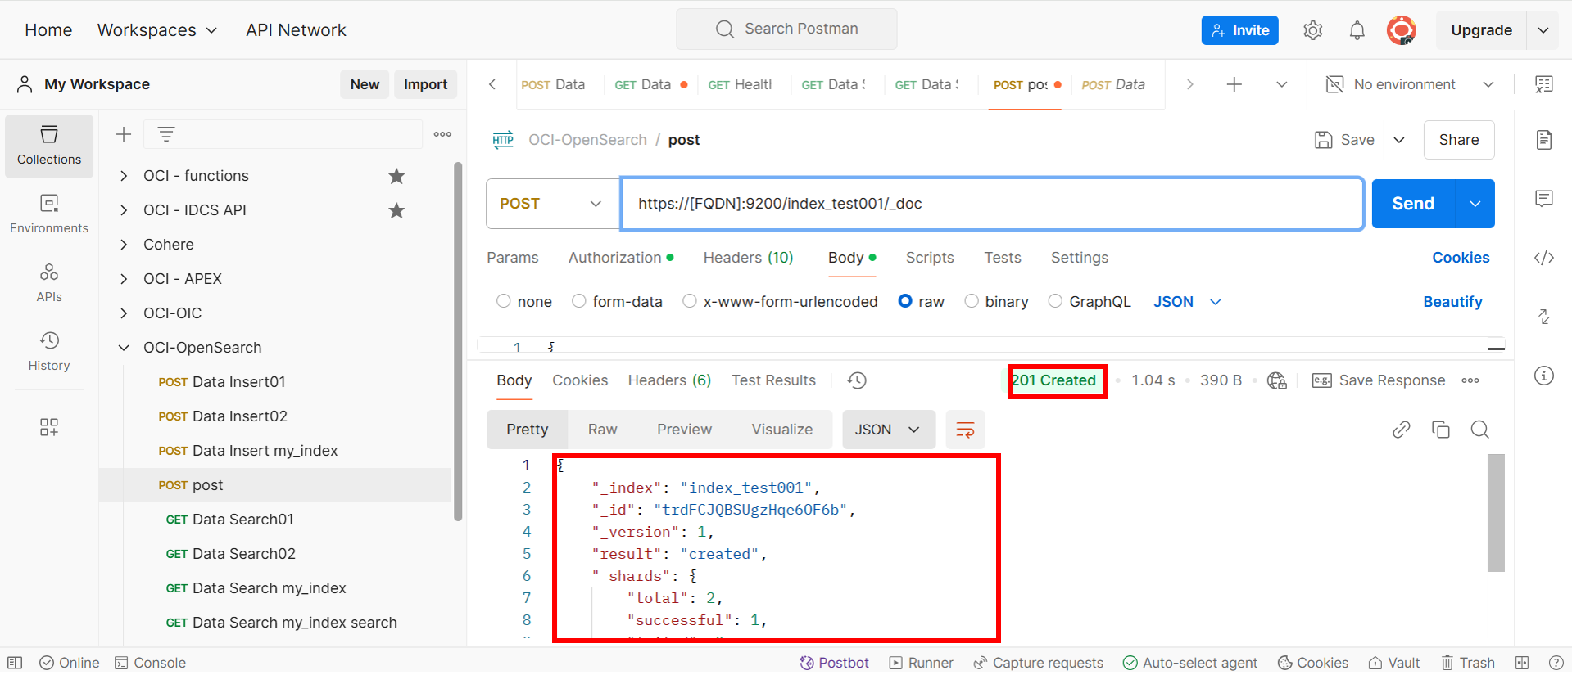The image size is (1572, 693).
Task: Open the Environments sidebar section
Action: click(49, 214)
